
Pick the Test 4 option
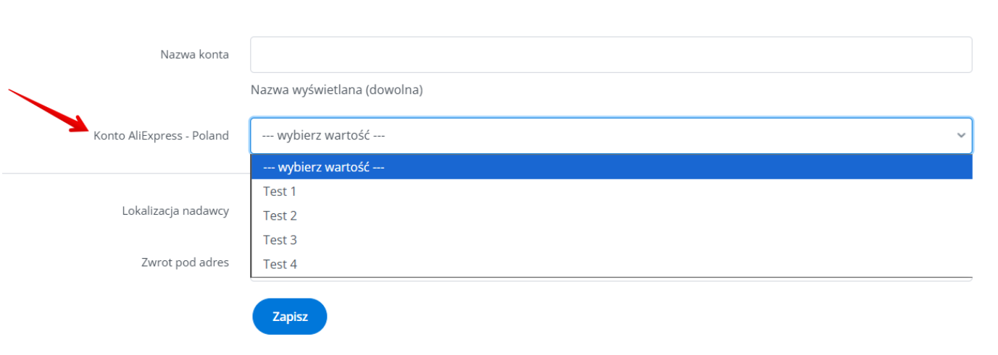[280, 264]
